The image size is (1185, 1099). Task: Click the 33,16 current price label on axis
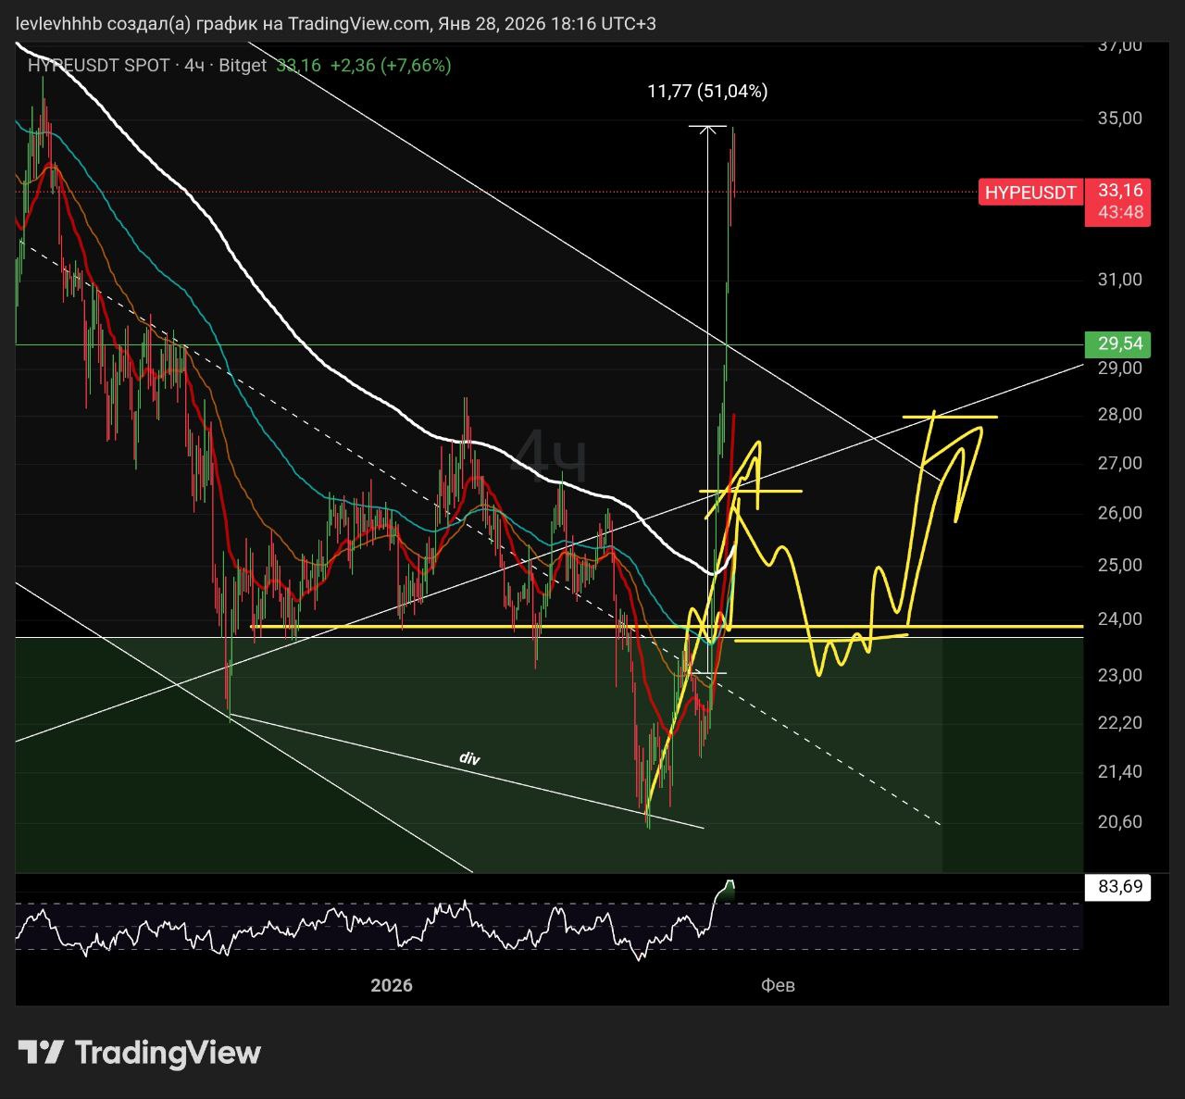pyautogui.click(x=1119, y=191)
